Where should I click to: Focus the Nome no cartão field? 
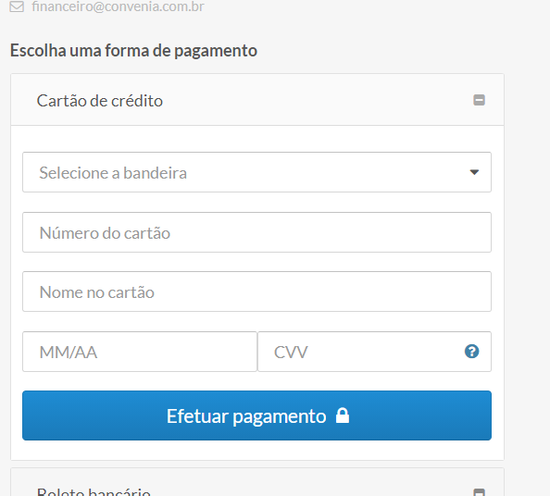256,291
